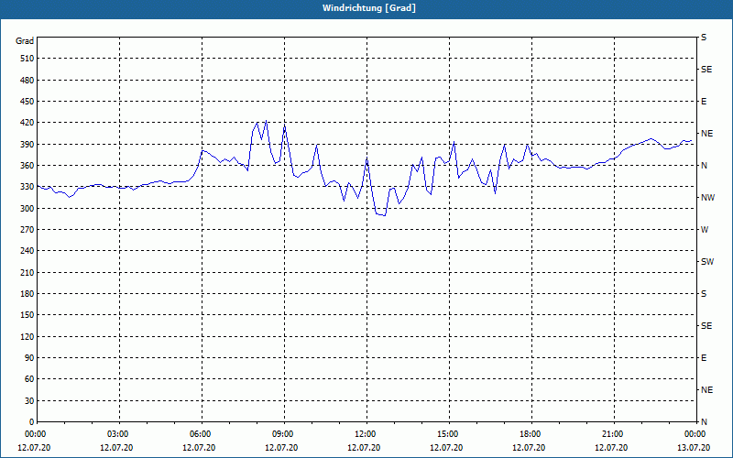Click the Grad axis unit label
Screen dimensions: 733x458
(25, 41)
